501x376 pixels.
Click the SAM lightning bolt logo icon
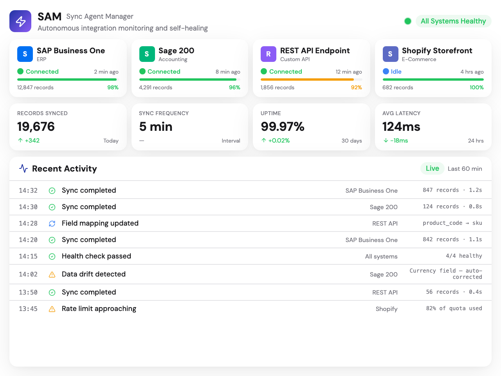(20, 21)
